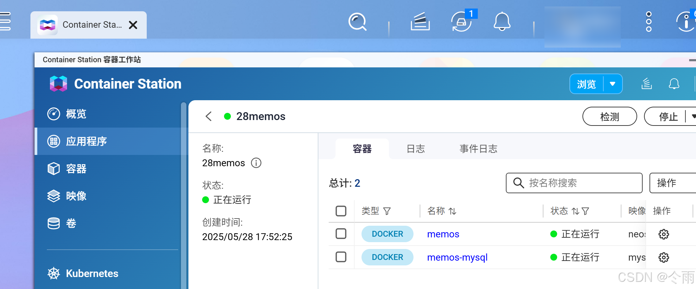This screenshot has height=289, width=696.
Task: Open the QTS notification bell in top bar
Action: click(502, 22)
